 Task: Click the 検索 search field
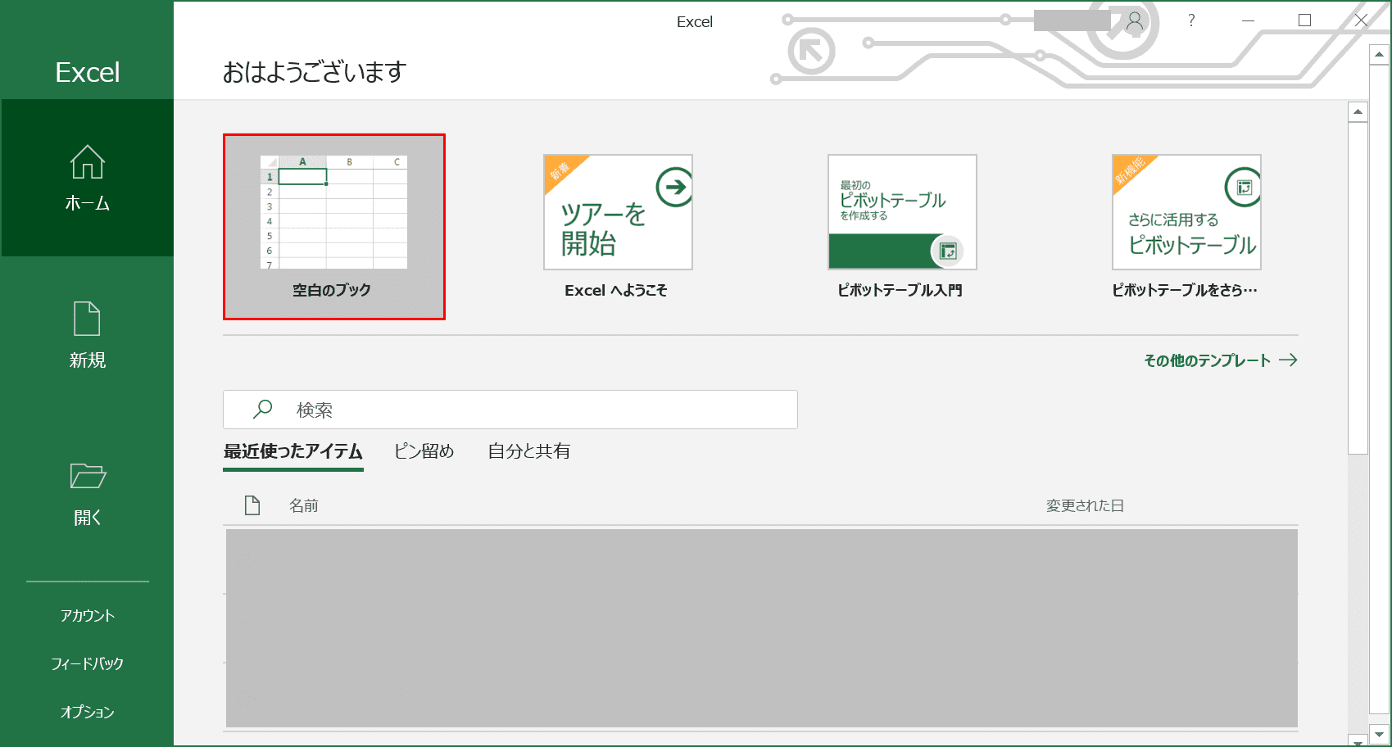pos(510,410)
